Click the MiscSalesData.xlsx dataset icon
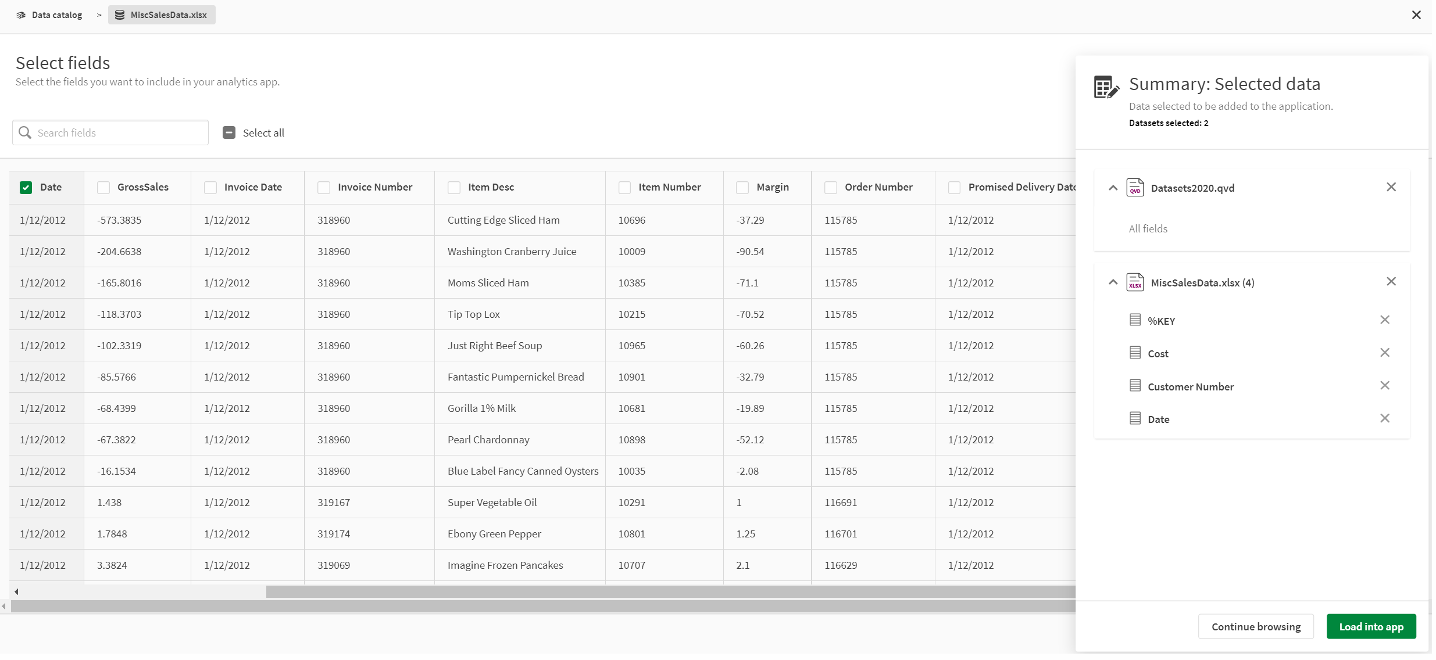The height and width of the screenshot is (660, 1436). [1135, 282]
